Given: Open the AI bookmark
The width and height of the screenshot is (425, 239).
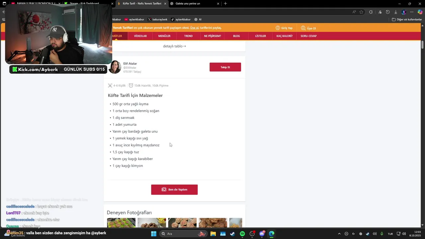Looking at the screenshot, I should tap(198, 20).
